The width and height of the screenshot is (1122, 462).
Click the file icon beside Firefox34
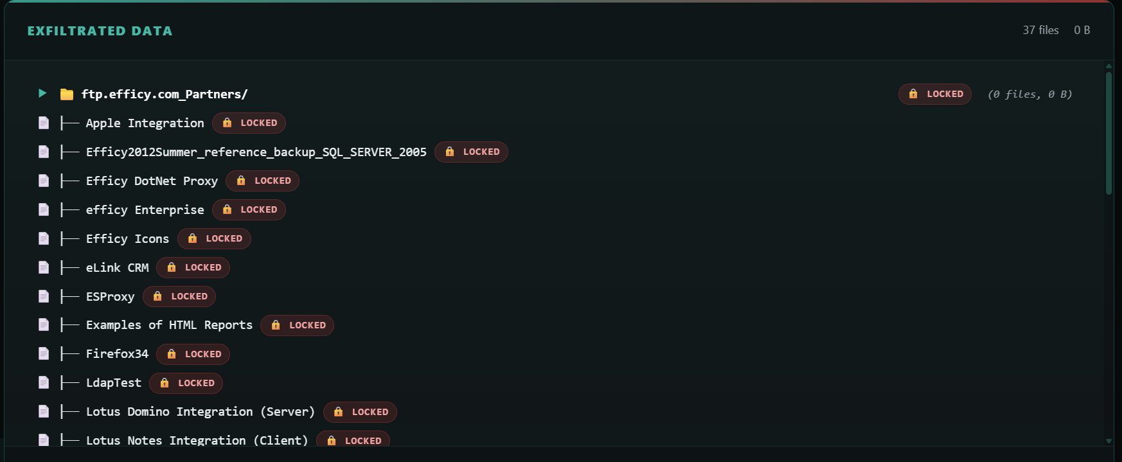[44, 353]
